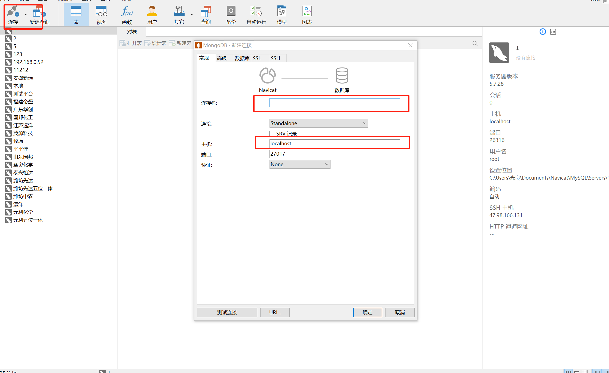
Task: Click 设计表 in the object toolbar
Action: tap(156, 43)
